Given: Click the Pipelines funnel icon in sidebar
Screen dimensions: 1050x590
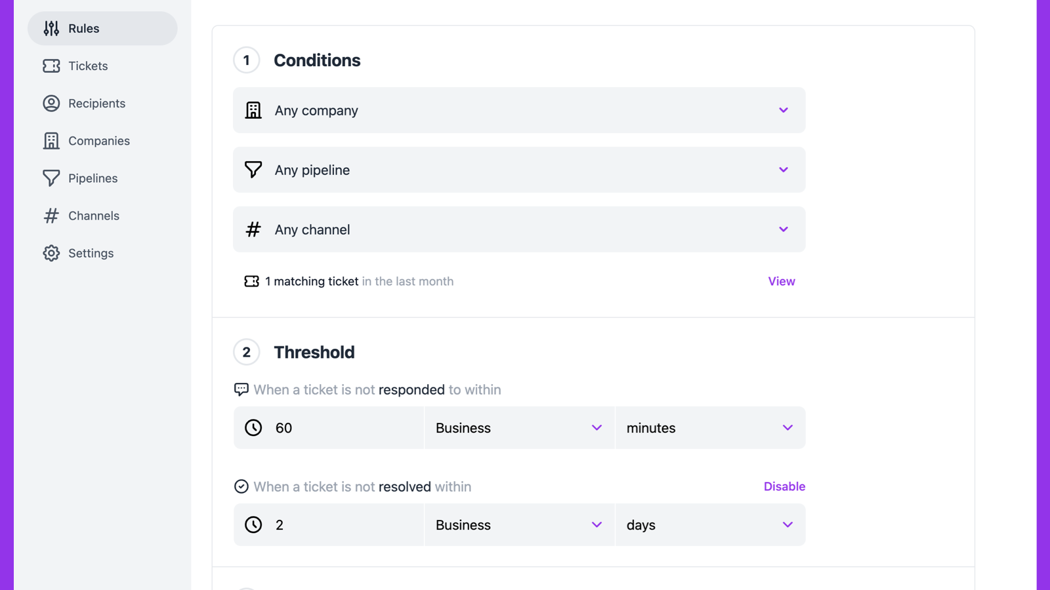Looking at the screenshot, I should pyautogui.click(x=51, y=178).
